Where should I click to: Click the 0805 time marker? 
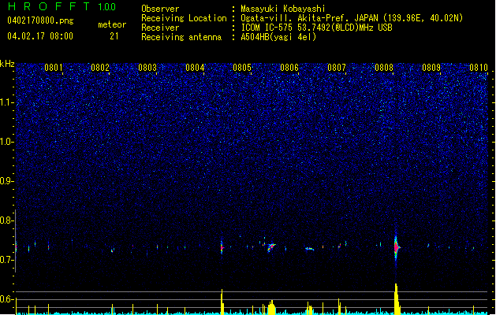click(x=242, y=68)
